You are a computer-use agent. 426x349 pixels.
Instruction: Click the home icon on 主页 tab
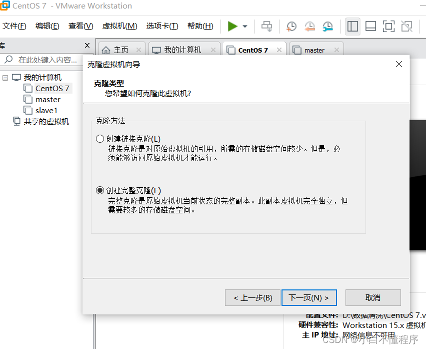[106, 50]
